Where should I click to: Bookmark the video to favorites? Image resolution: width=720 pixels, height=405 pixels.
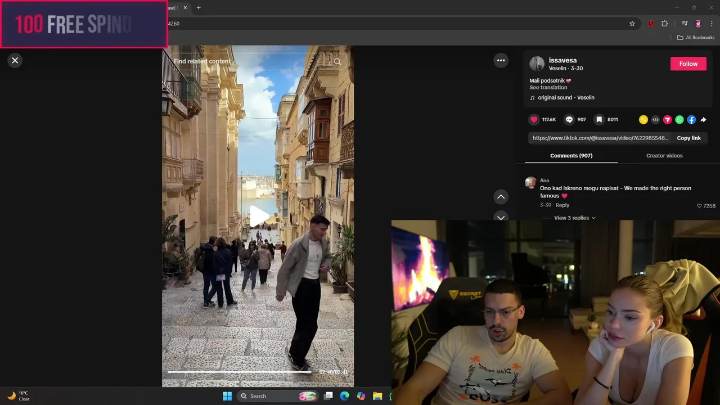point(599,119)
